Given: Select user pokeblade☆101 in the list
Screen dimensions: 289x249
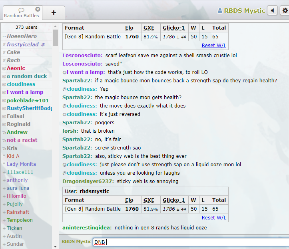Looking at the screenshot, I should coord(26,100).
